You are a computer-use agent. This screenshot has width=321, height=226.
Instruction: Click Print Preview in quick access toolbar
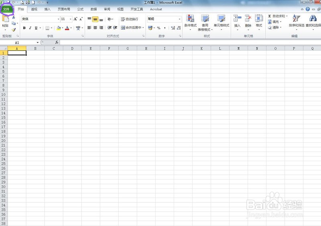tap(22, 2)
